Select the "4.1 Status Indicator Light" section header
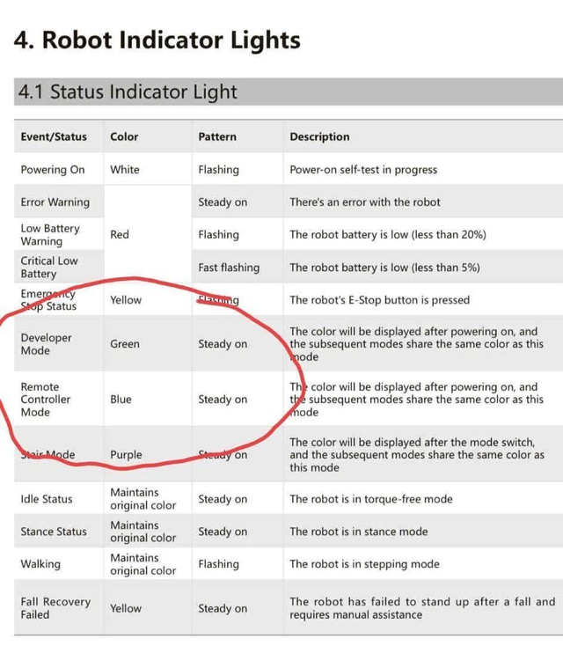Image resolution: width=563 pixels, height=646 pixels. (x=127, y=92)
